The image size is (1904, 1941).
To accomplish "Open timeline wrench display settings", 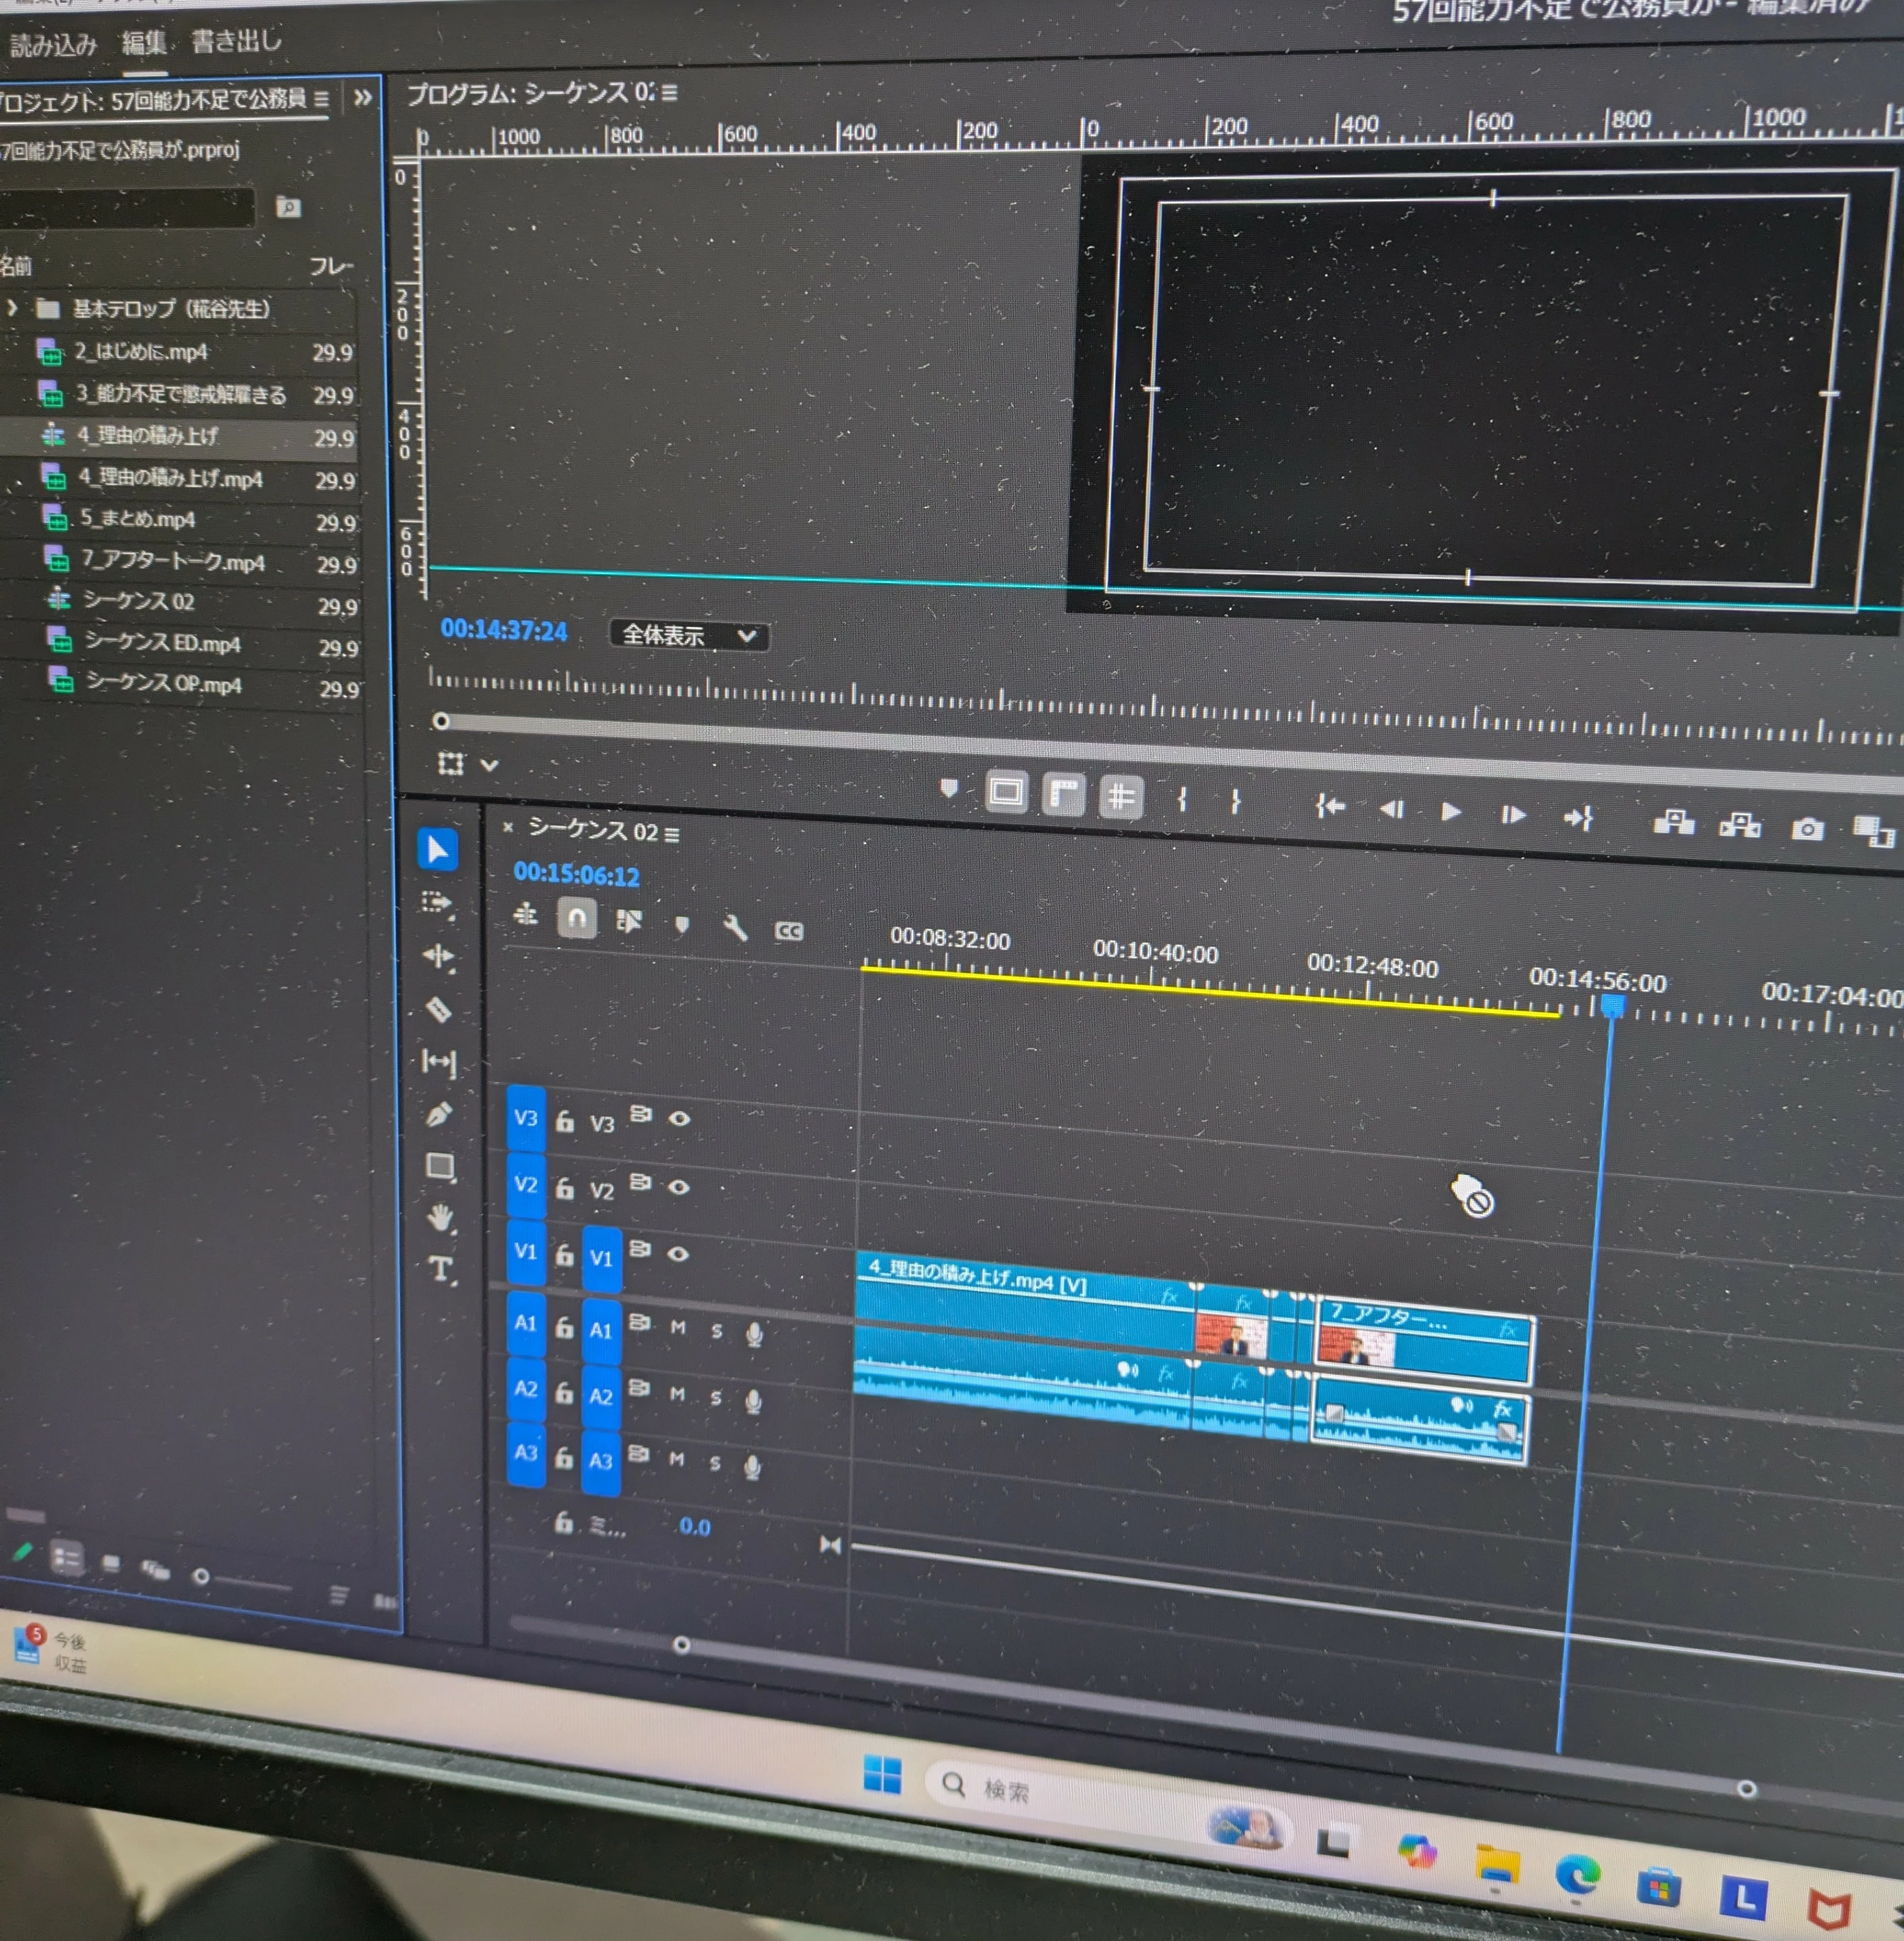I will pyautogui.click(x=735, y=927).
